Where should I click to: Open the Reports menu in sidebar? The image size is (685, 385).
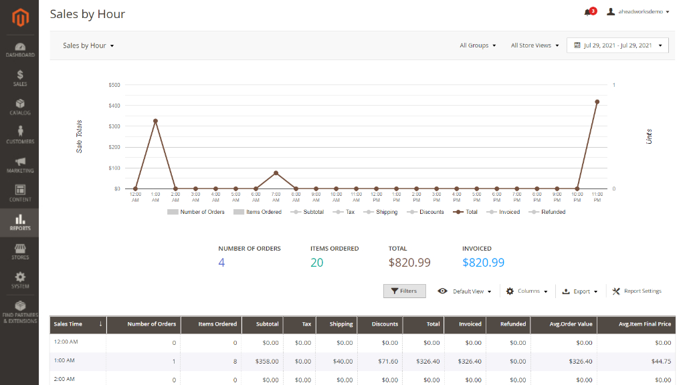click(19, 223)
